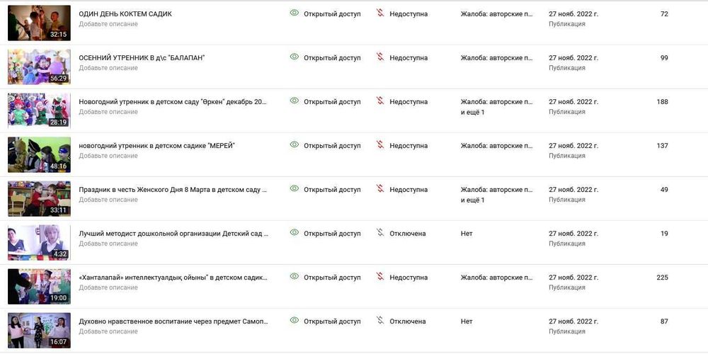708x354 pixels.
Task: Click monetization-off icon for Лучший методист video
Action: [x=380, y=233]
